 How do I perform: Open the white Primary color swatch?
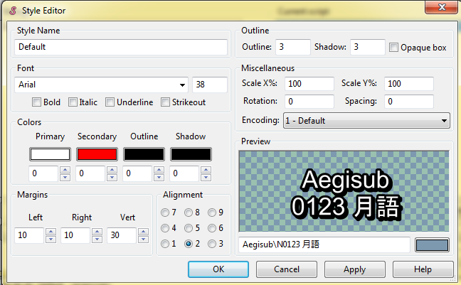pos(50,154)
